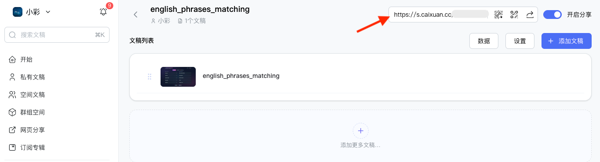Expand the 小彩 workspace dropdown
The height and width of the screenshot is (162, 600).
48,12
